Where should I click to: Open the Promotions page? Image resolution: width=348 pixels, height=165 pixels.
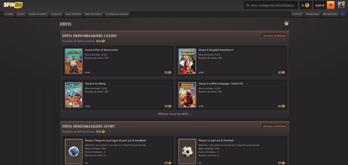pos(312,14)
